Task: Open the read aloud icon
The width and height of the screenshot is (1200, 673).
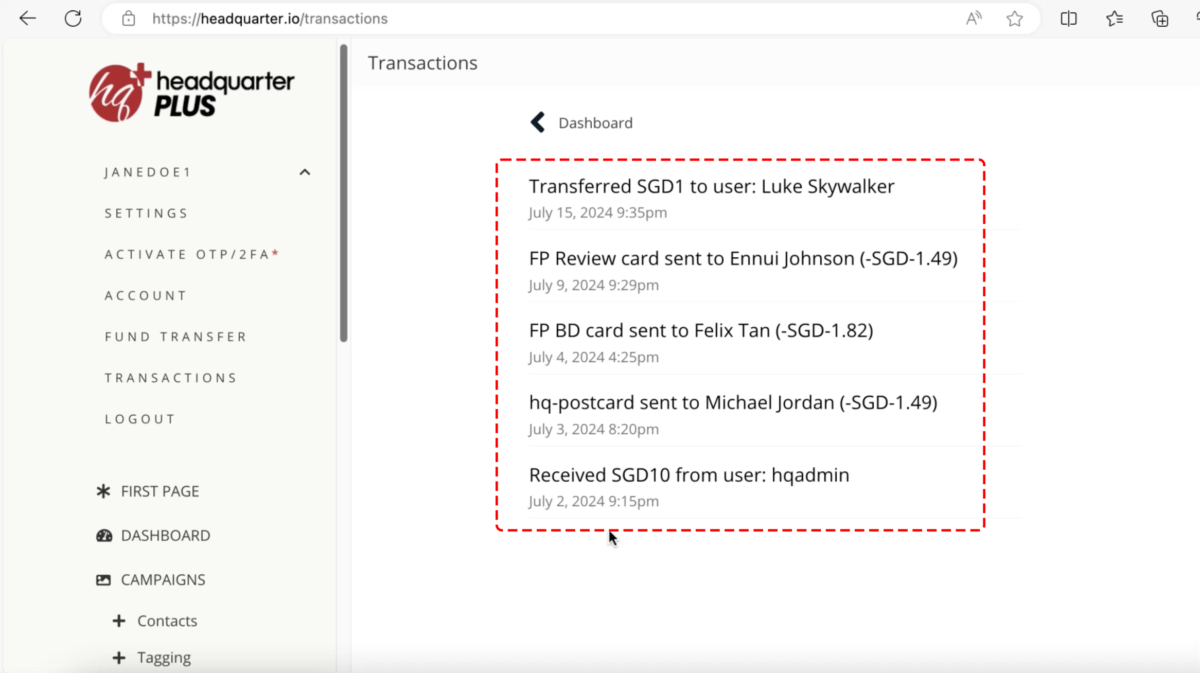Action: click(x=973, y=19)
